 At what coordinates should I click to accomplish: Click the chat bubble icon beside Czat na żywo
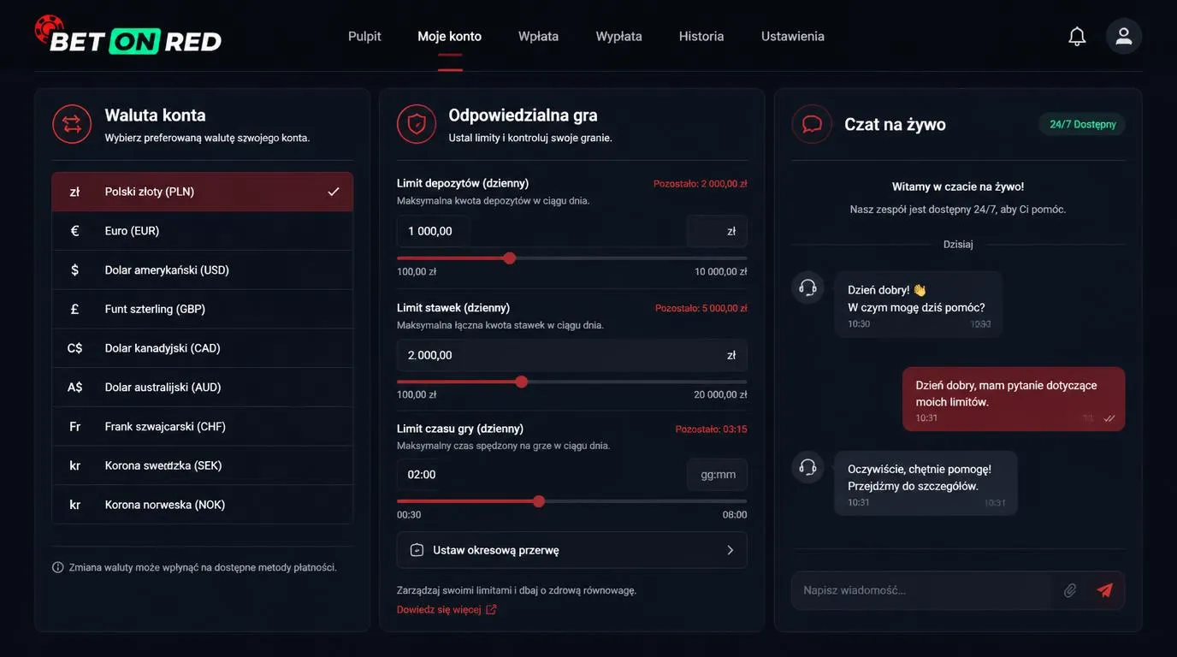coord(812,124)
